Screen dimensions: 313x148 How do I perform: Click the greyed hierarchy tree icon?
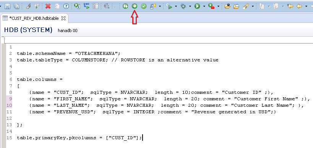click(x=107, y=6)
